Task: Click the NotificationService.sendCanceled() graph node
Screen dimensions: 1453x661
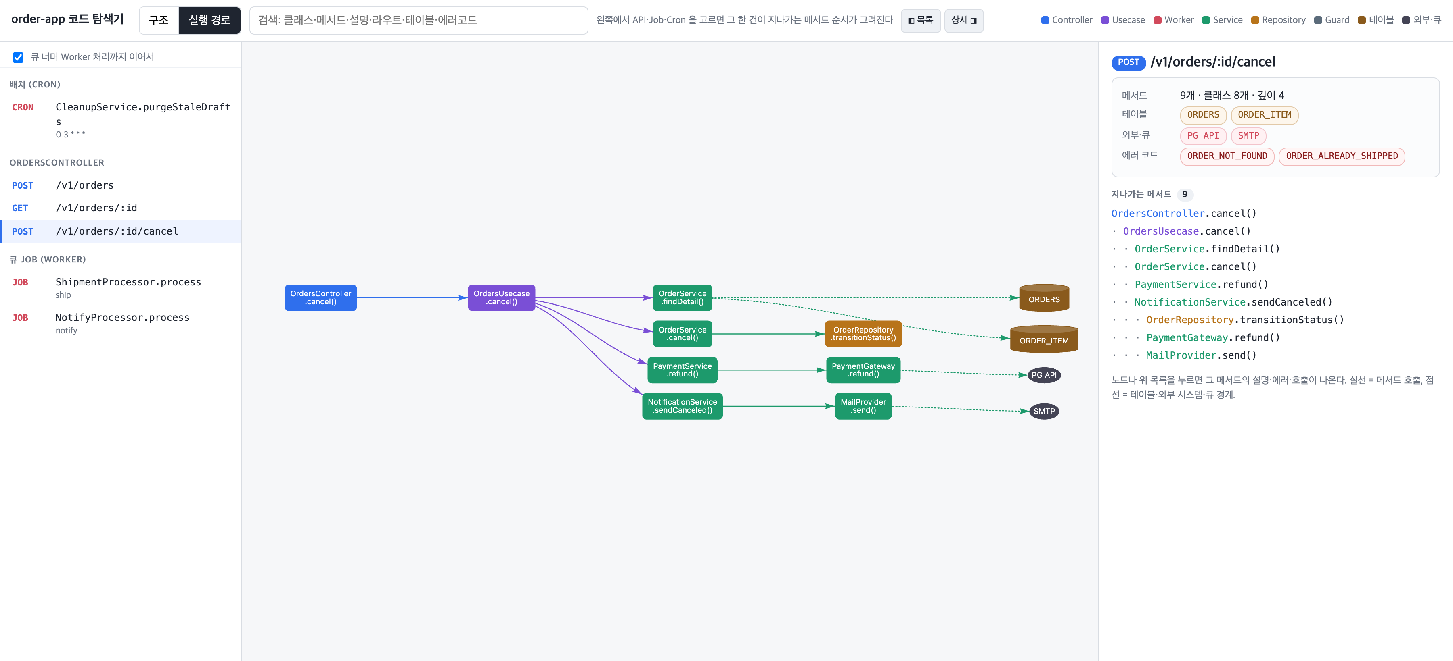Action: (x=683, y=406)
